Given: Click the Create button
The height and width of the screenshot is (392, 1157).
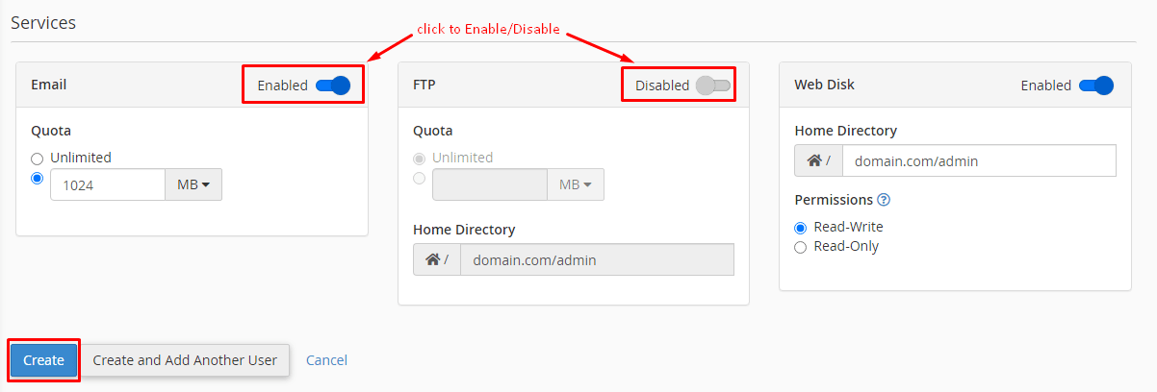Looking at the screenshot, I should [43, 360].
